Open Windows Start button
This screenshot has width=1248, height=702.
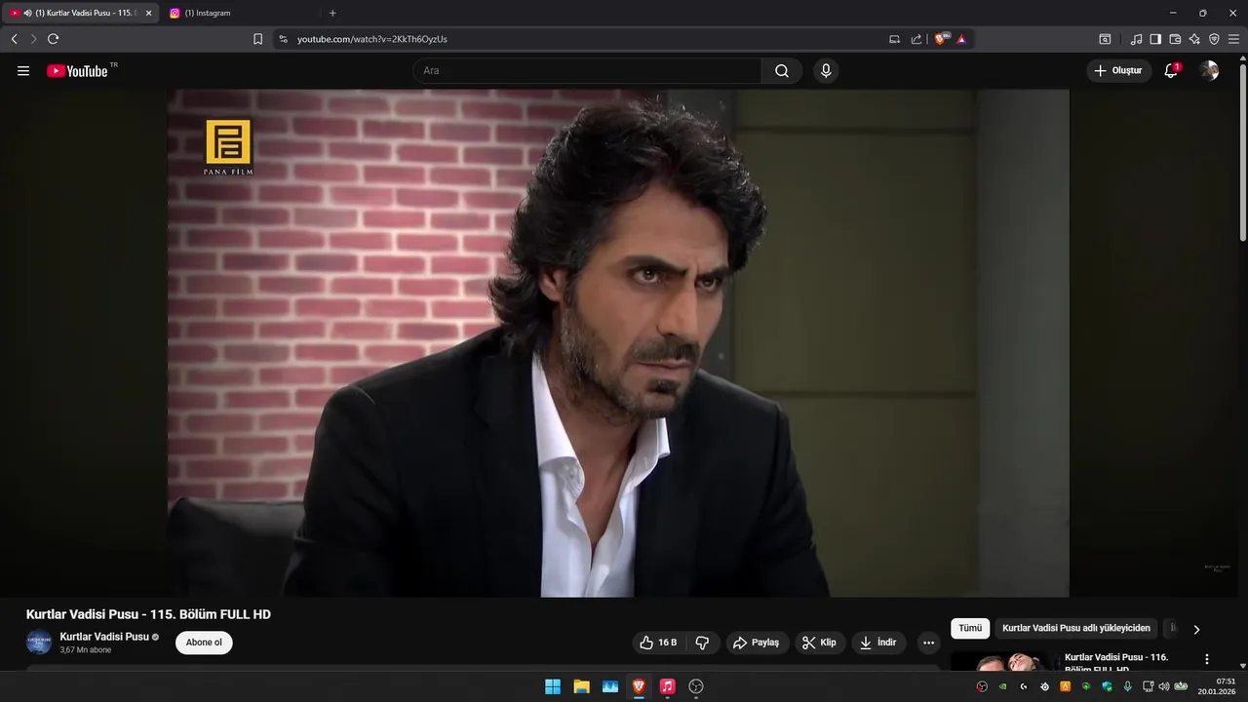[x=553, y=686]
